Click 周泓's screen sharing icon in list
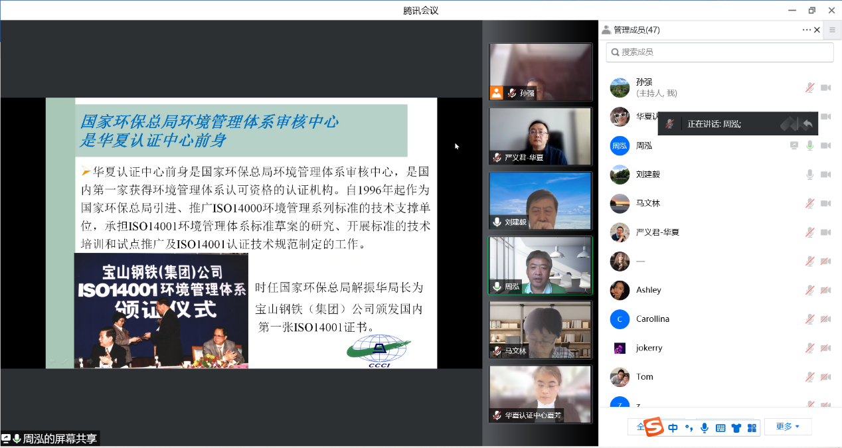Image resolution: width=842 pixels, height=448 pixels. coord(794,145)
